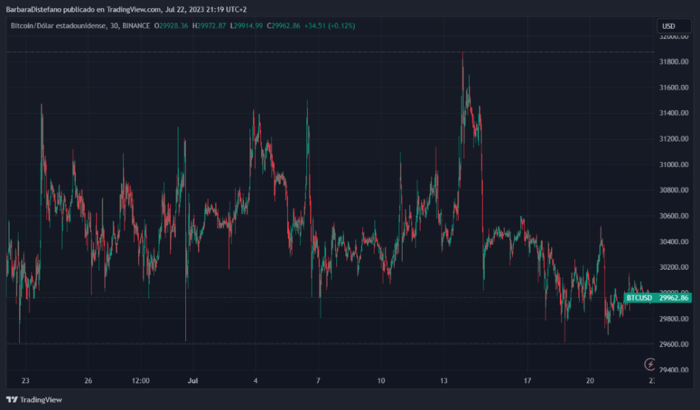This screenshot has height=410, width=700.
Task: Click the BTCUSD symbol tag on price axis
Action: click(639, 298)
